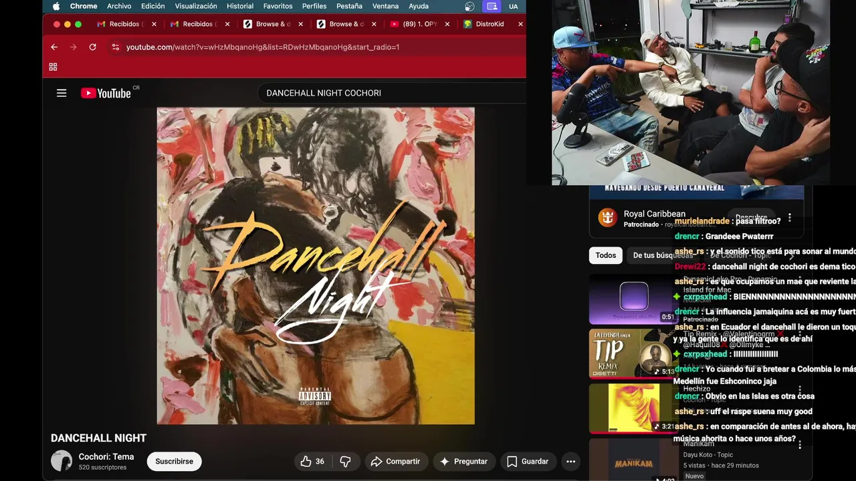Viewport: 856px width, 481px height.
Task: Click the UA input source indicator
Action: tap(513, 6)
